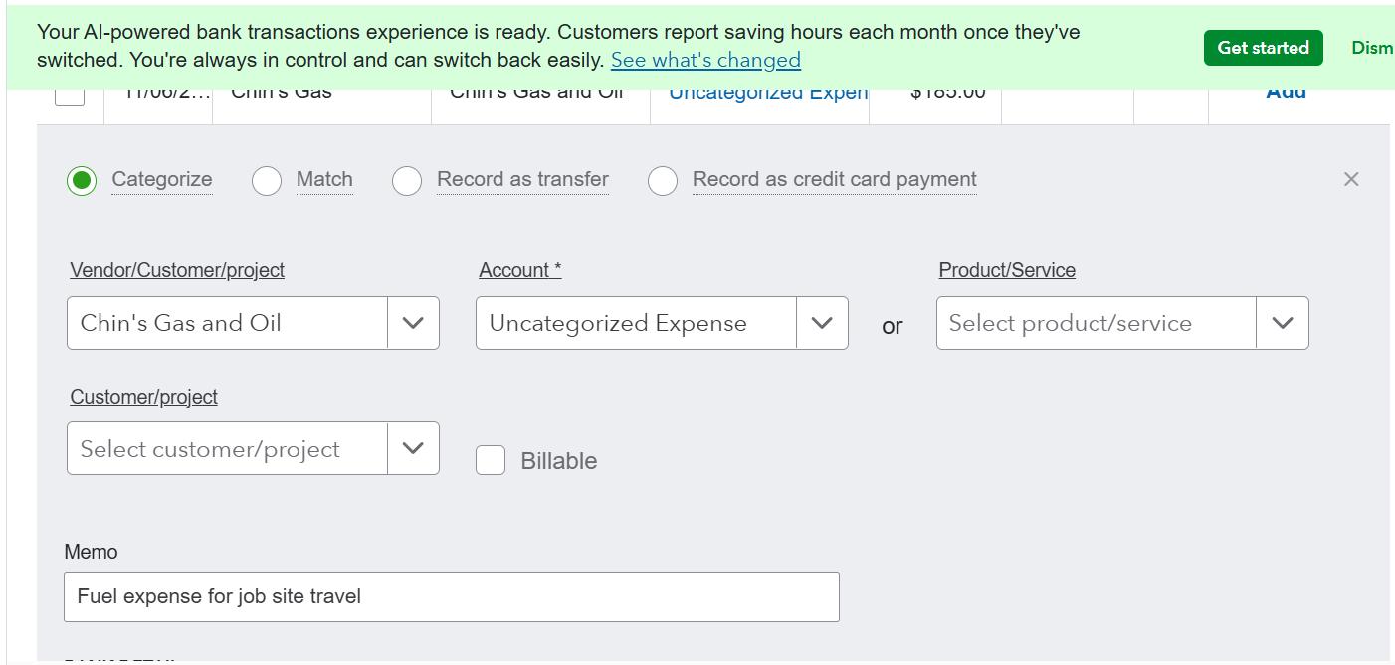The image size is (1395, 665).
Task: Expand the Vendor/Customer/project dropdown arrow
Action: point(413,323)
